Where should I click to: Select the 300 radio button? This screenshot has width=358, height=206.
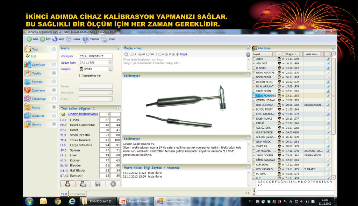point(148,54)
